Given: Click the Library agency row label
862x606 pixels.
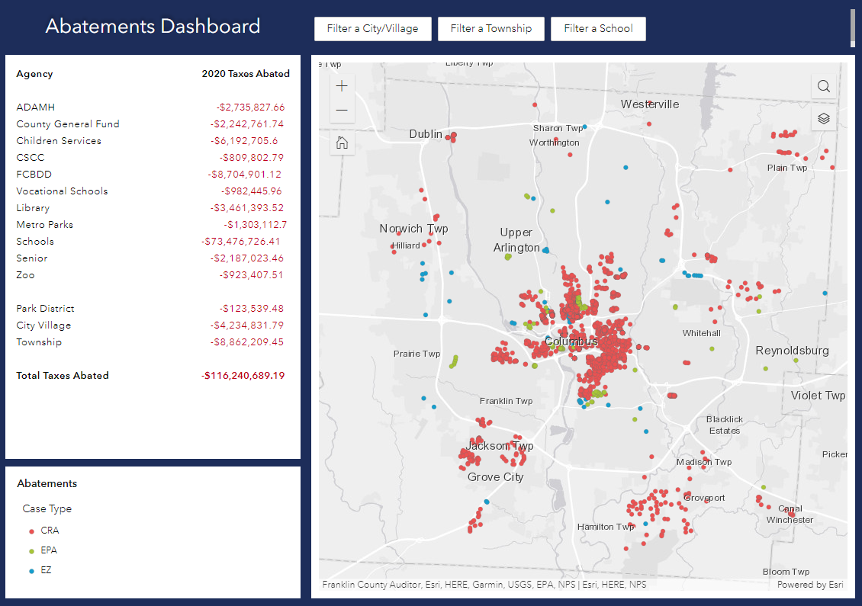Looking at the screenshot, I should 33,208.
